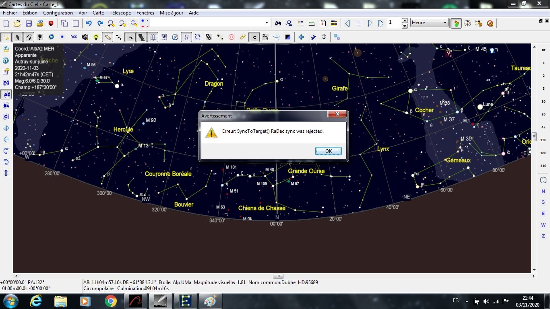Click the black and blue sky background icon
This screenshot has height=309, width=550.
[x=288, y=37]
